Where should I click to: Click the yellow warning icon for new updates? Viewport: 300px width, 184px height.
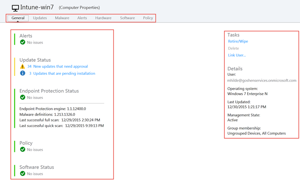pyautogui.click(x=23, y=66)
